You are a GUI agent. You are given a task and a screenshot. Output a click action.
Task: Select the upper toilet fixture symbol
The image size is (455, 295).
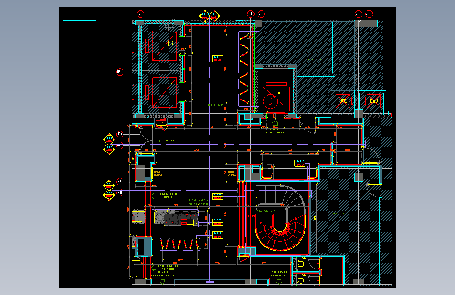point(300,264)
